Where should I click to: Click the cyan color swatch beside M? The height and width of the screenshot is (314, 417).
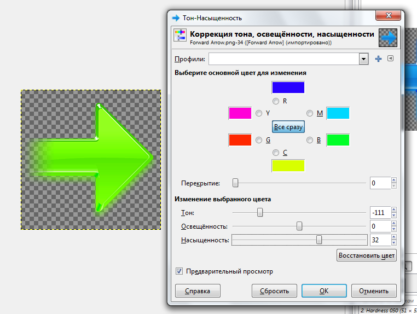click(338, 113)
